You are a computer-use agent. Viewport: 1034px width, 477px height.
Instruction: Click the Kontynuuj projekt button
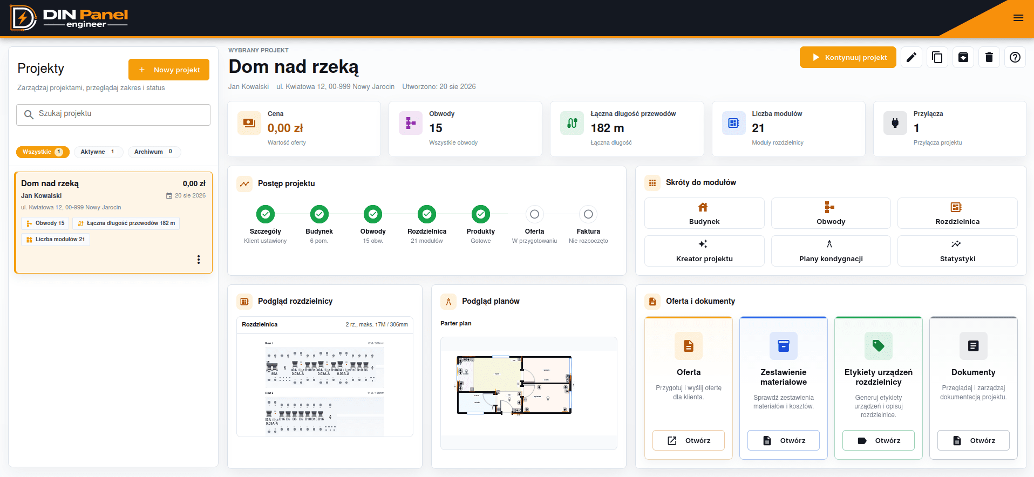pos(848,57)
